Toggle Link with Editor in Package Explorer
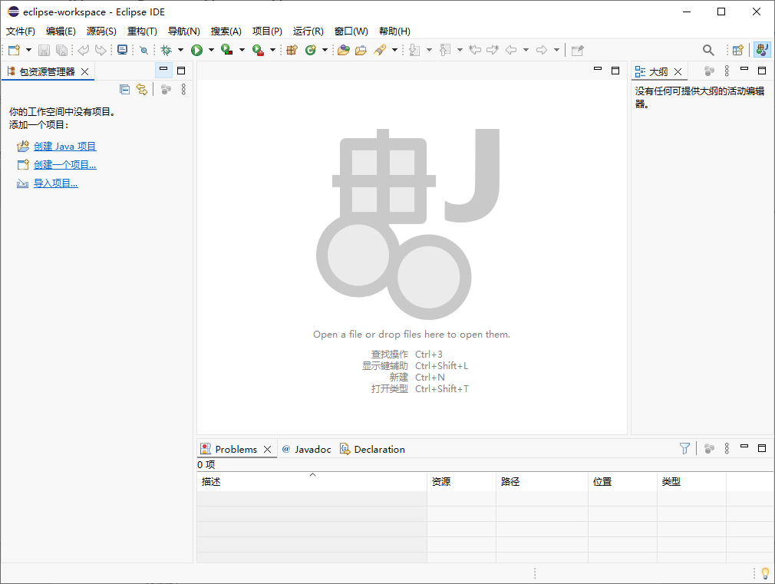 point(142,89)
